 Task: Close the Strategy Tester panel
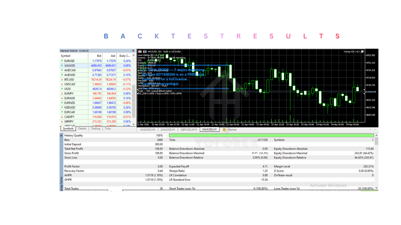pyautogui.click(x=61, y=135)
